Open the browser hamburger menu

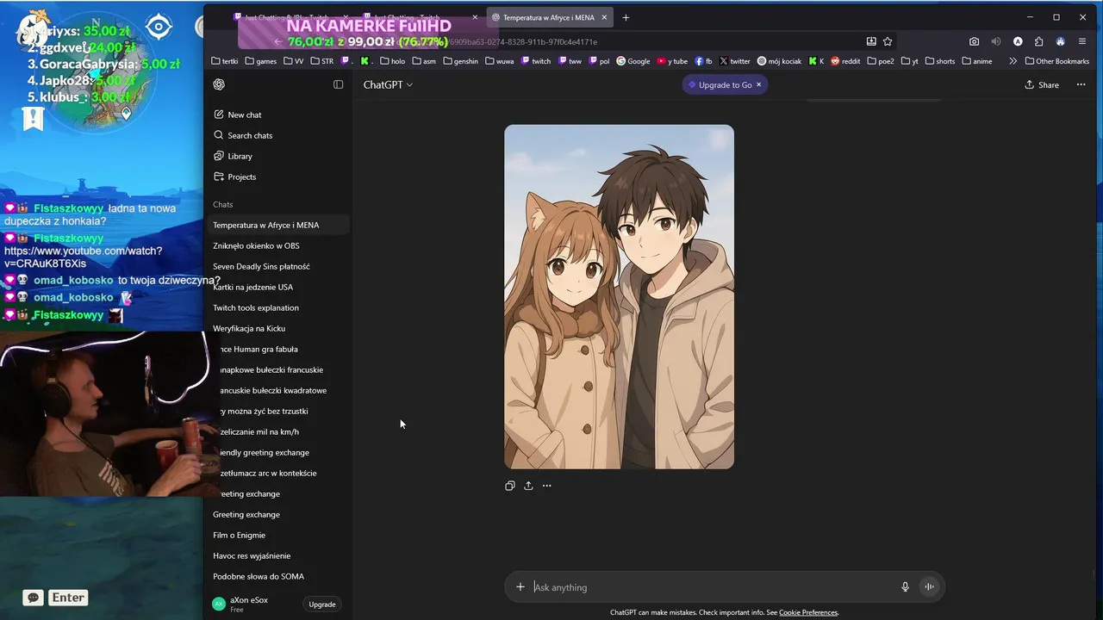click(1082, 41)
